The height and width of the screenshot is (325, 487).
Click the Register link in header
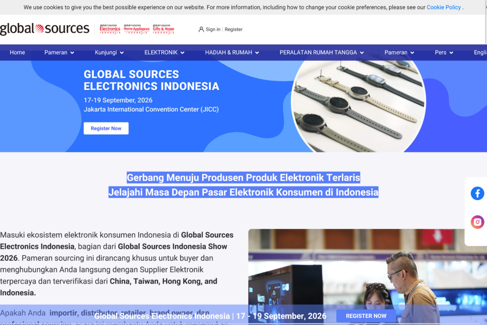(234, 30)
